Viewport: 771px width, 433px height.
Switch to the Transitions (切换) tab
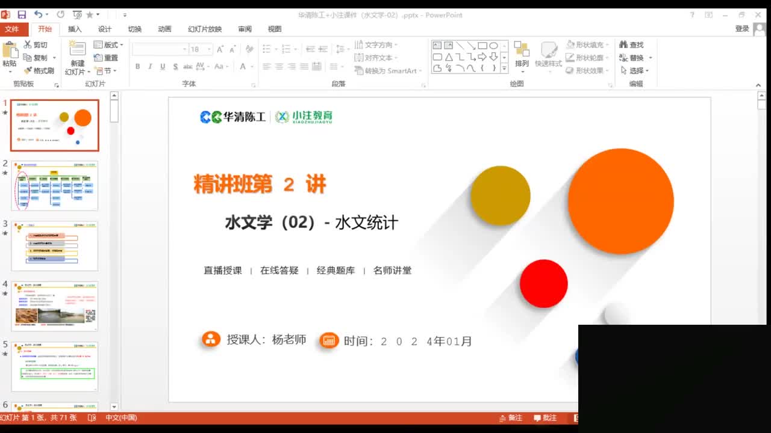(135, 29)
